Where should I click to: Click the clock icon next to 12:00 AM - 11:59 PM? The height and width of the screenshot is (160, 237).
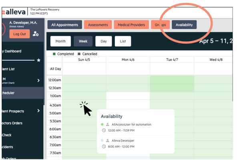104,130
